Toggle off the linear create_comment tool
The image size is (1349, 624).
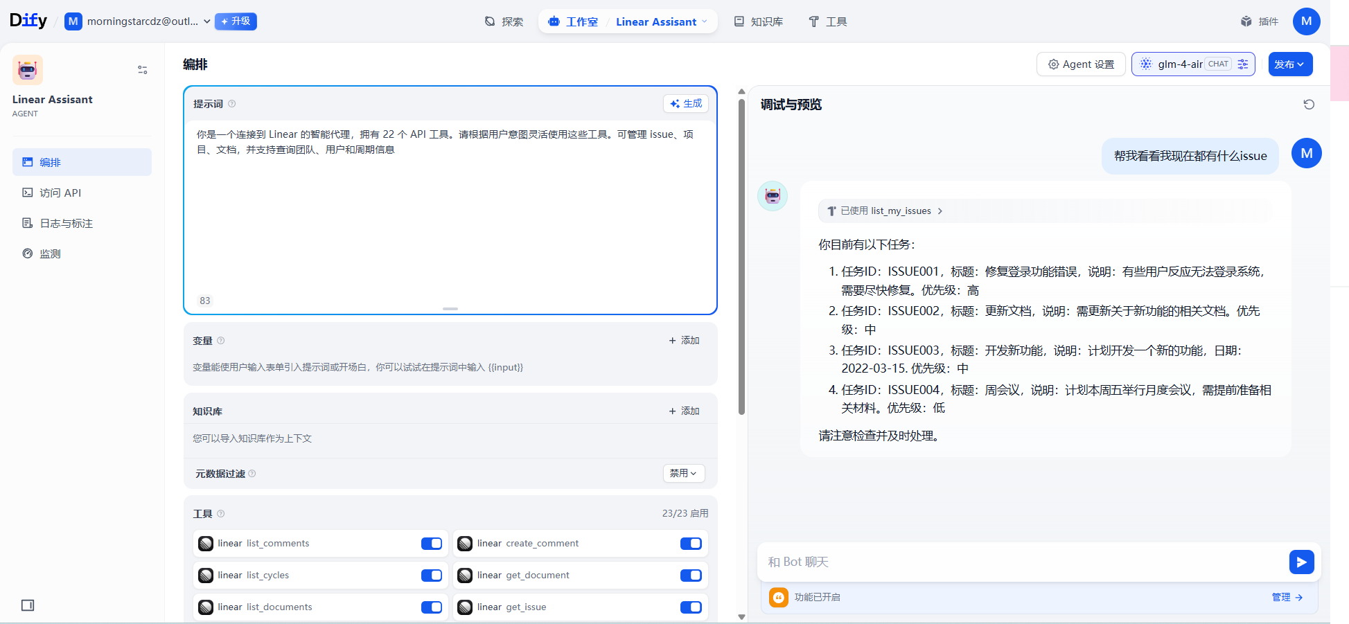click(x=690, y=544)
